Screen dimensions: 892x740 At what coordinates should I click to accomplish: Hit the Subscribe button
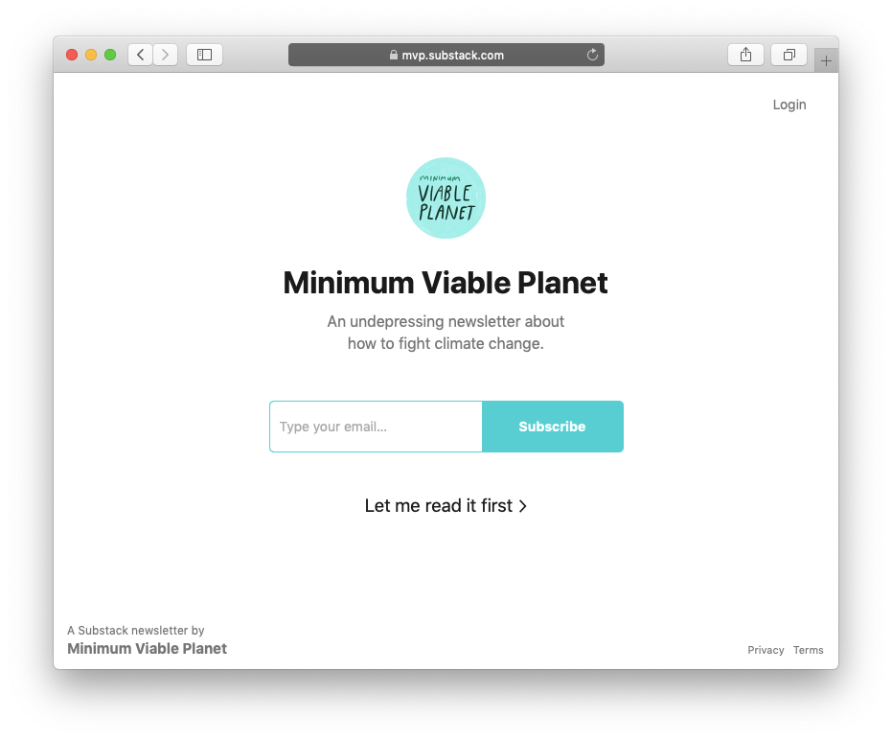tap(553, 427)
